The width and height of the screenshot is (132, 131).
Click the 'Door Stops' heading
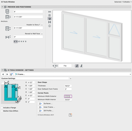click(x=42, y=82)
